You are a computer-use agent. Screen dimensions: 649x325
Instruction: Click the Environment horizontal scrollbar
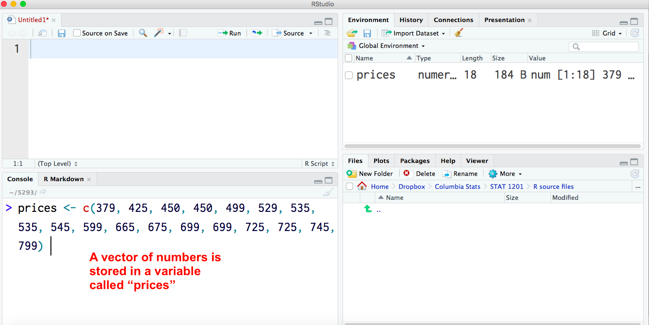point(492,146)
